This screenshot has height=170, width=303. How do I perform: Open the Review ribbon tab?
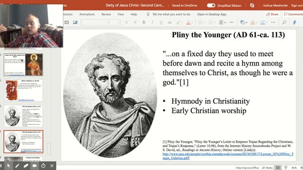106,14
